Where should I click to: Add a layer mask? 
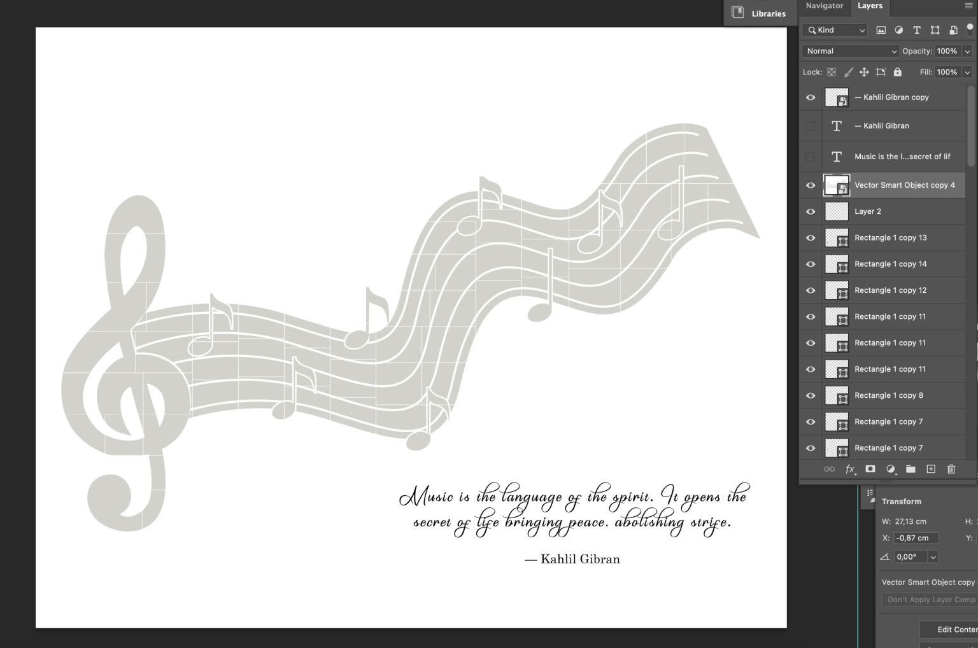click(870, 469)
